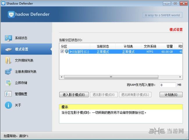Viewport: 189px width, 140px height.
Task: Click the 'A way to a SAFER world' banner
Action: point(162,15)
